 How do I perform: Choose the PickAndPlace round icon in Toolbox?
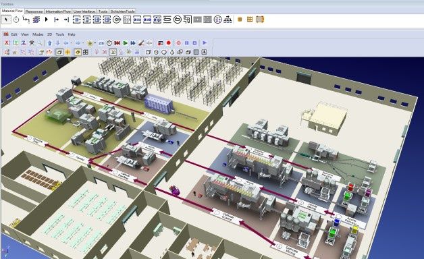pos(117,20)
